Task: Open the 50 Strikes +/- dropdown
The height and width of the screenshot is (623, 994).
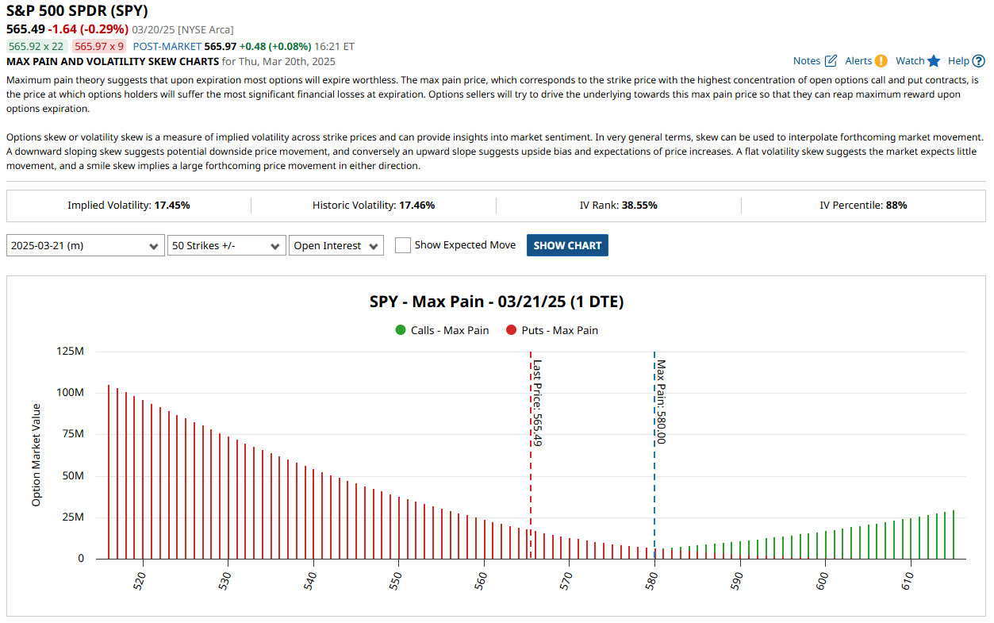Action: coord(227,245)
